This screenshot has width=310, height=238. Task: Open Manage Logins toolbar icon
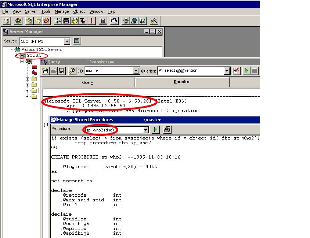58,21
